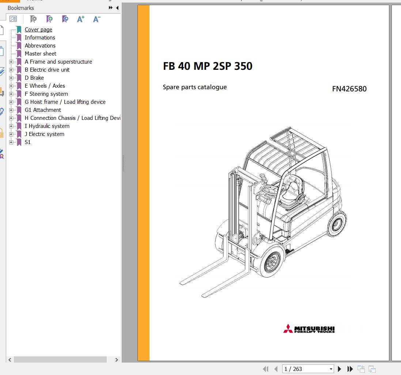Click the Bookmarks panel title
Image resolution: width=401 pixels, height=375 pixels.
[21, 8]
